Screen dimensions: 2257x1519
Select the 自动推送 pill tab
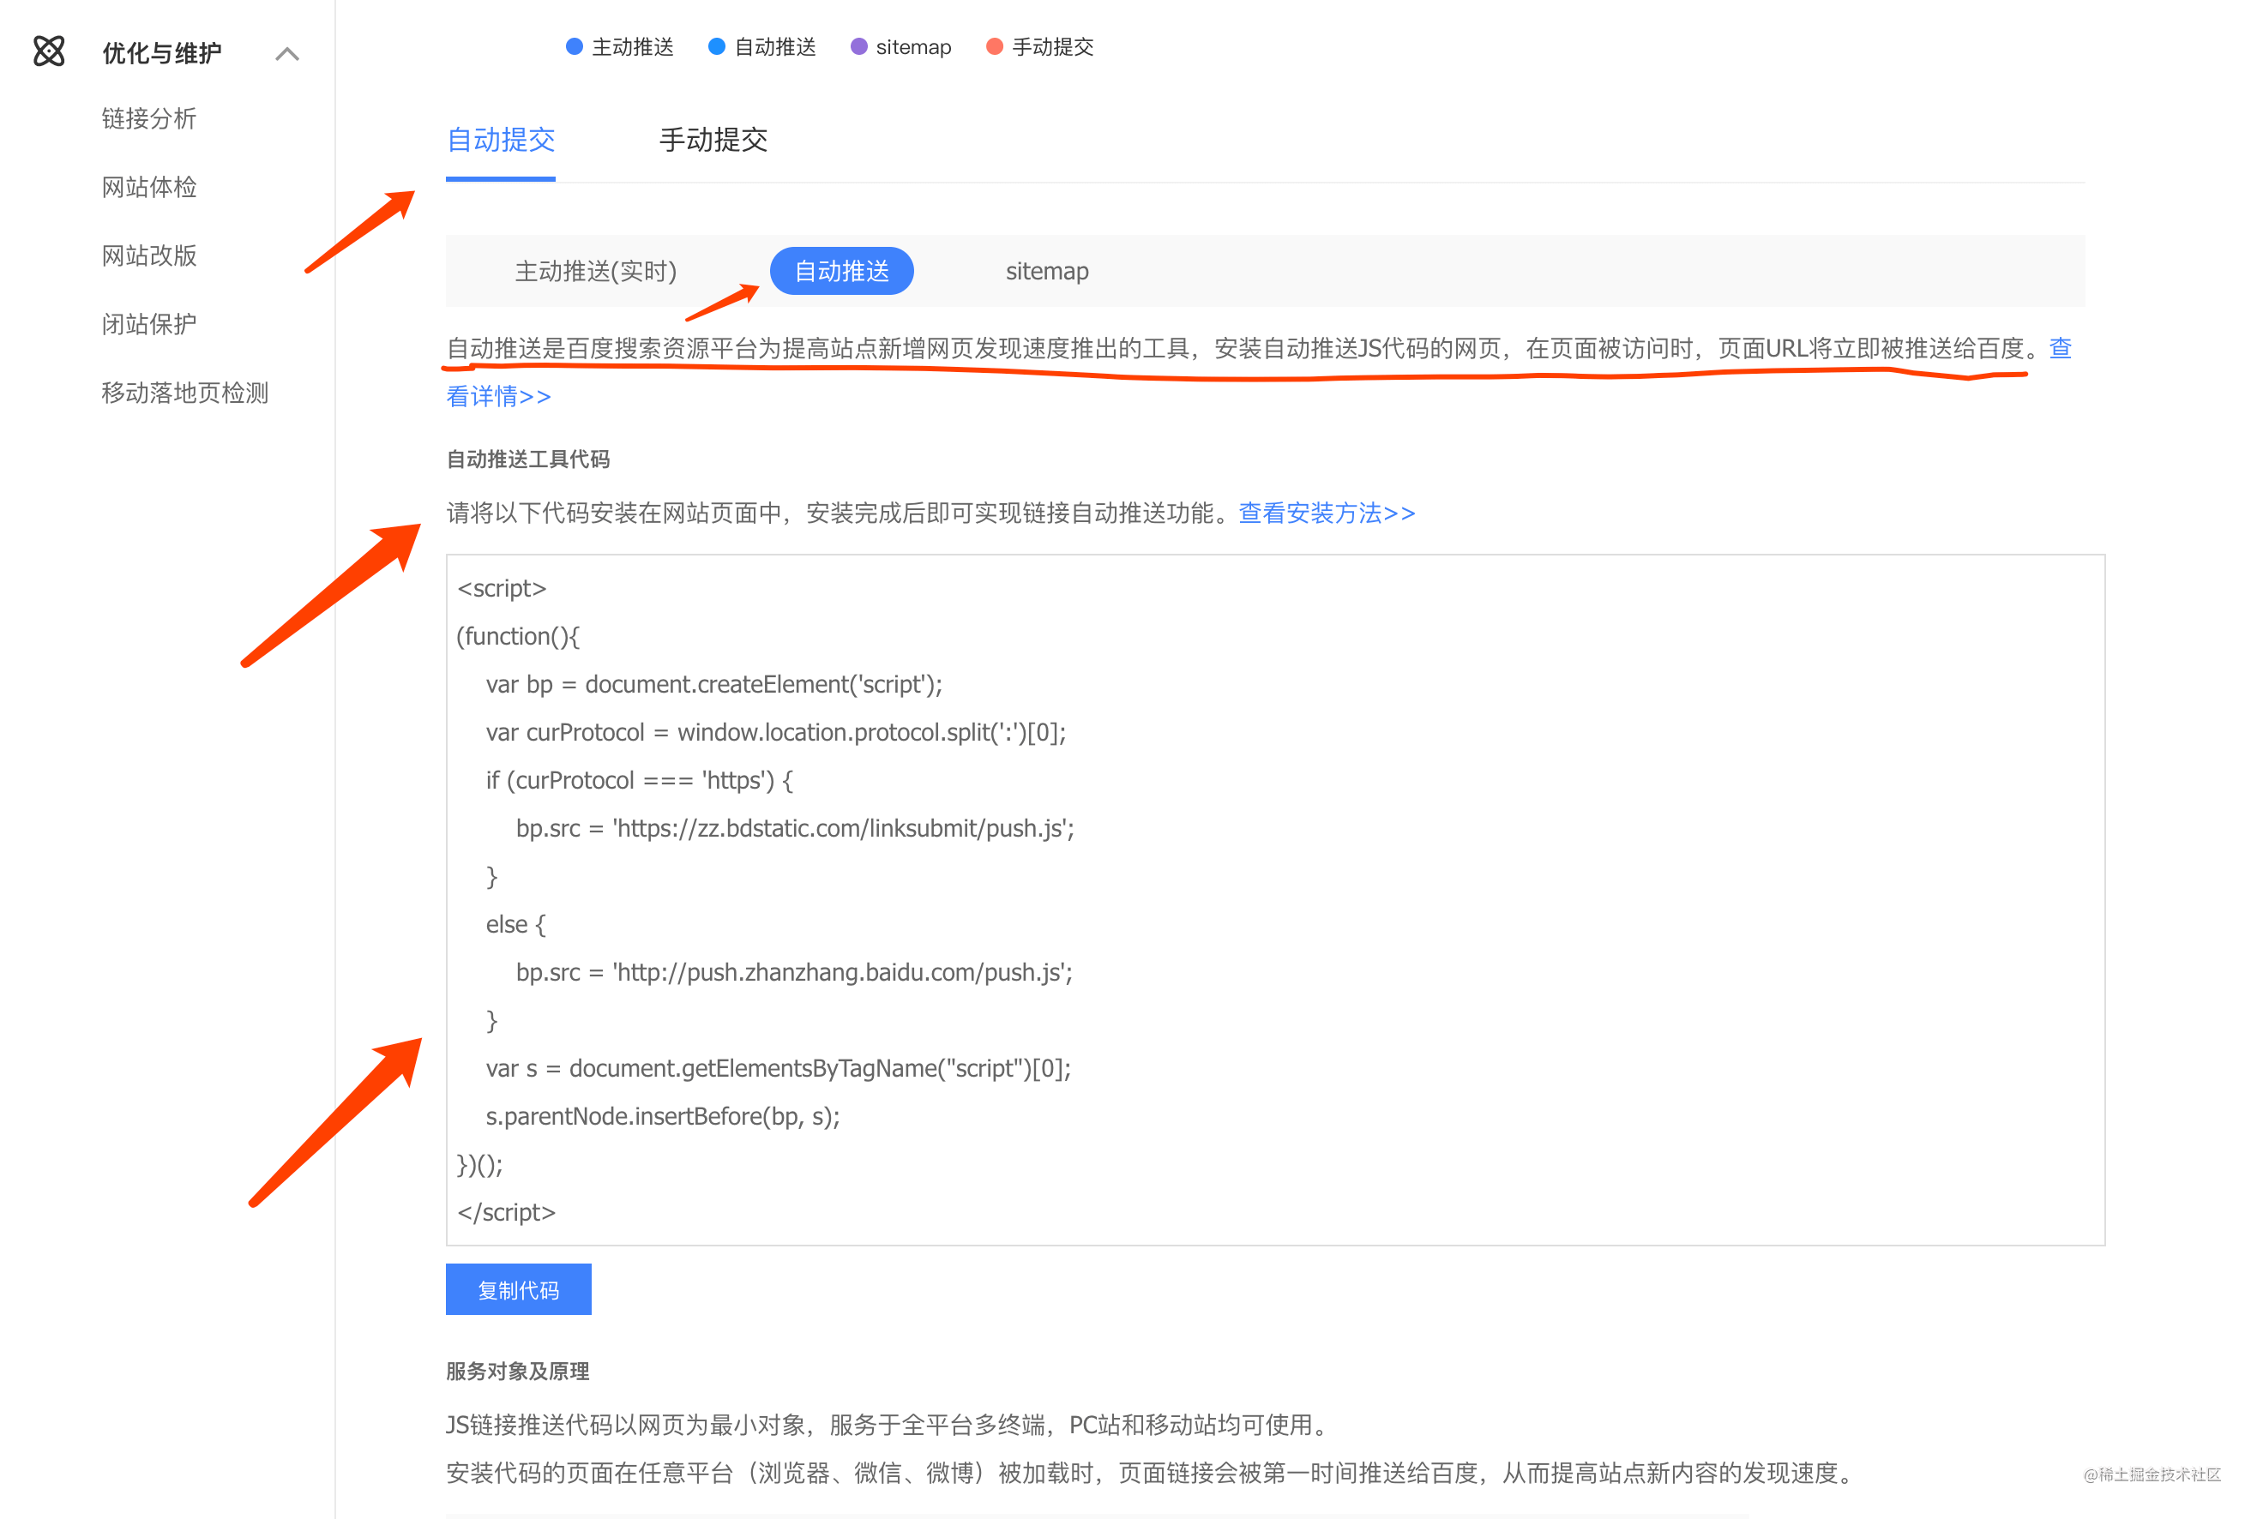[841, 271]
